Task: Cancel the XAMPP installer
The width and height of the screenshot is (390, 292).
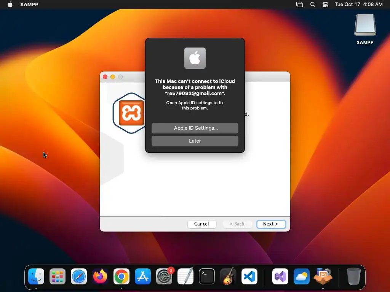Action: pos(202,224)
